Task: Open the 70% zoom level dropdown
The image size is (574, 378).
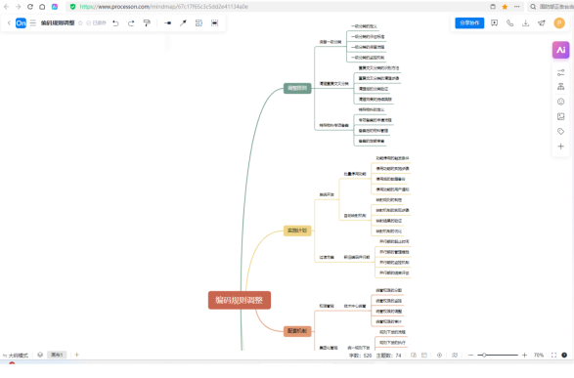Action: 539,355
